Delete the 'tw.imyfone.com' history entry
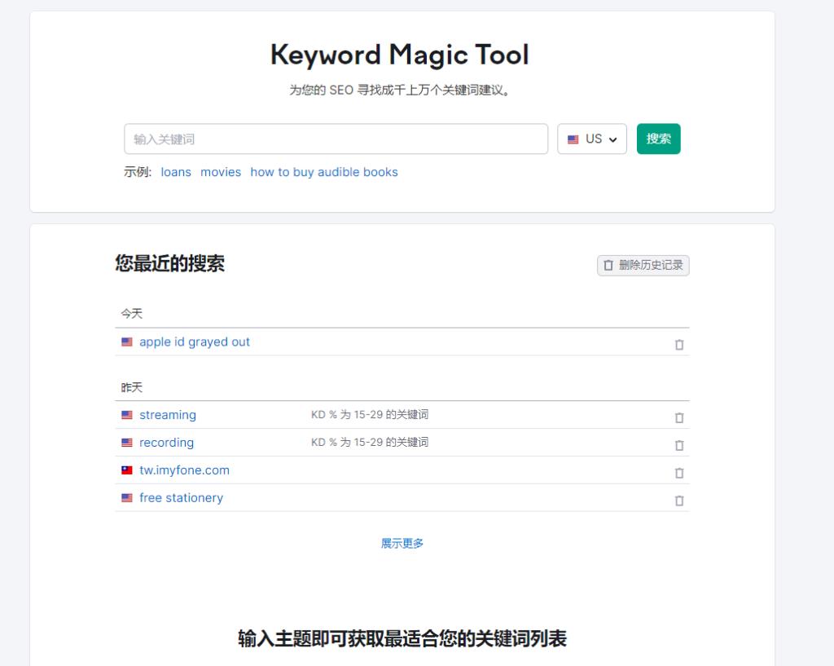This screenshot has width=834, height=666. (x=678, y=473)
